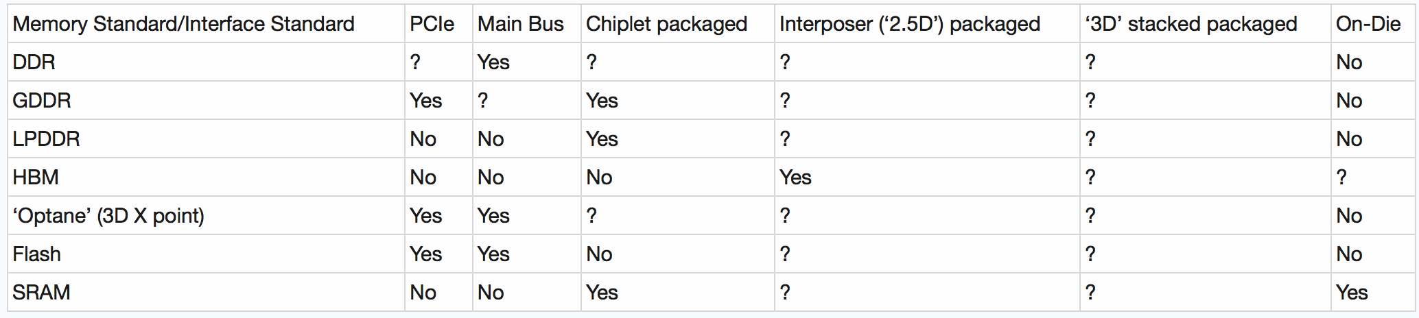The width and height of the screenshot is (1419, 318).
Task: Select the 'Chiplet packaged' column header
Action: click(x=666, y=24)
